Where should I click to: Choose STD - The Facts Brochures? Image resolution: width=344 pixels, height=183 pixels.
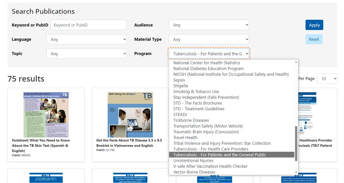point(232,103)
